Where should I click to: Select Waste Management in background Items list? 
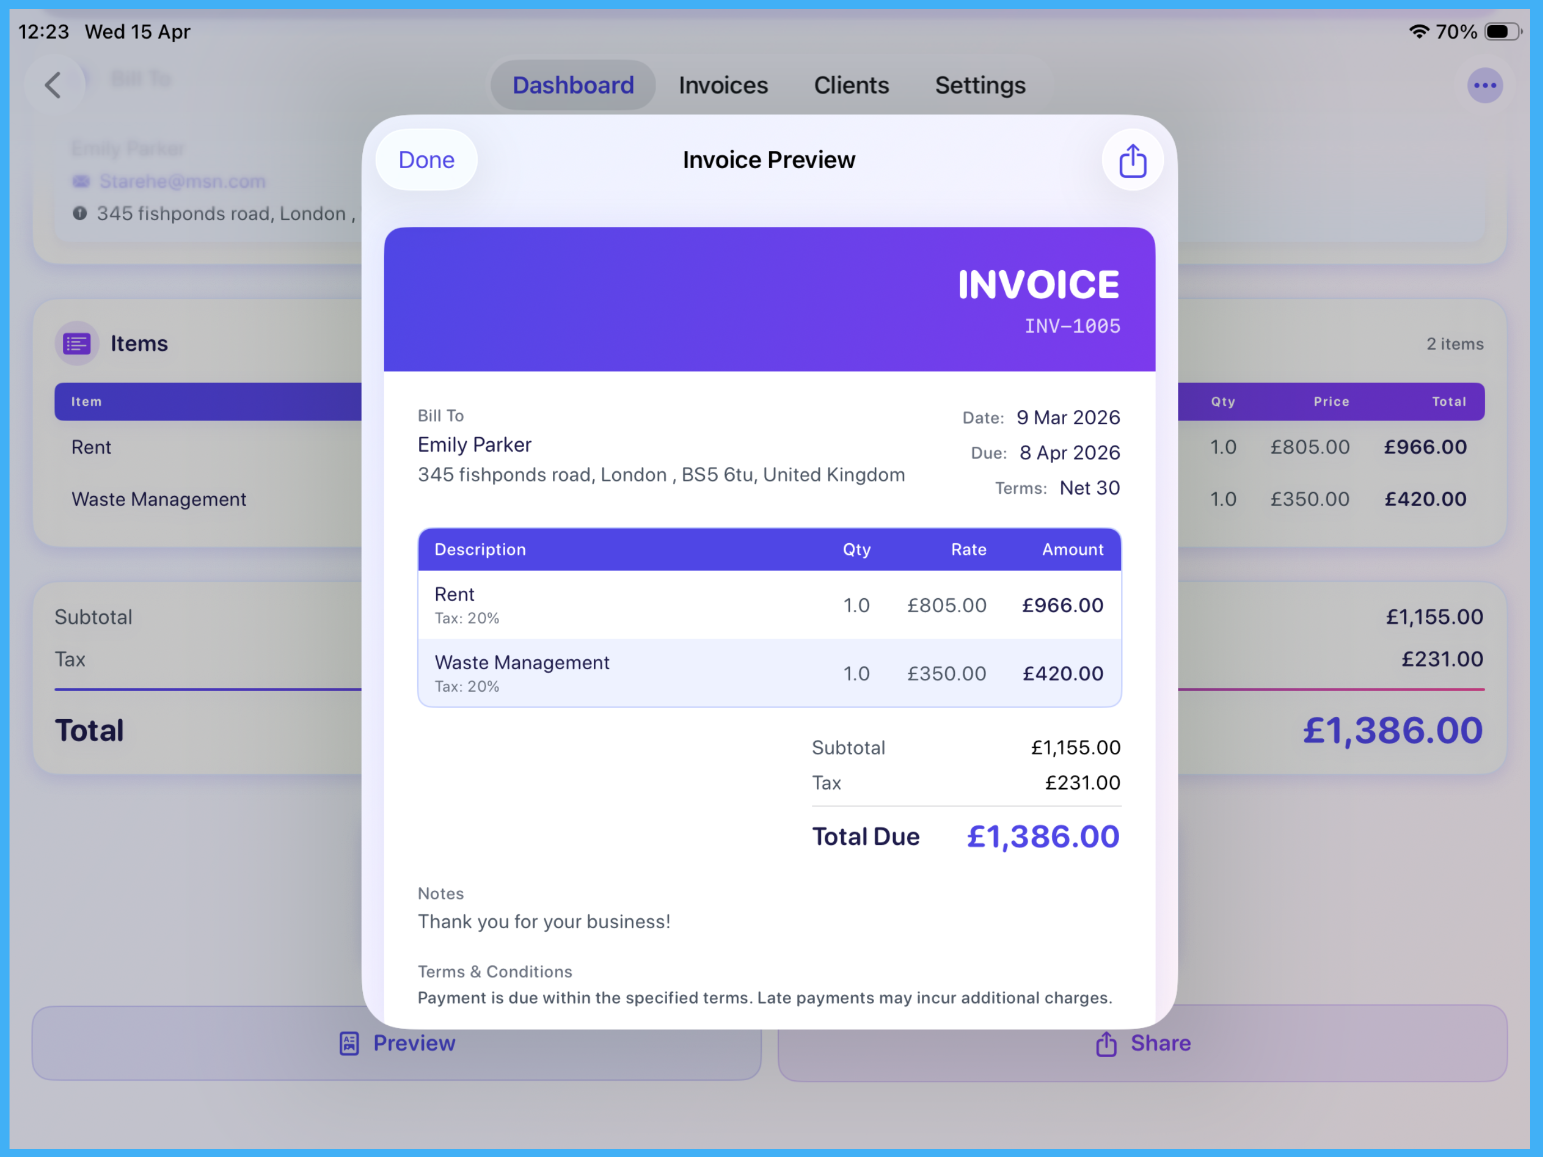pos(158,499)
